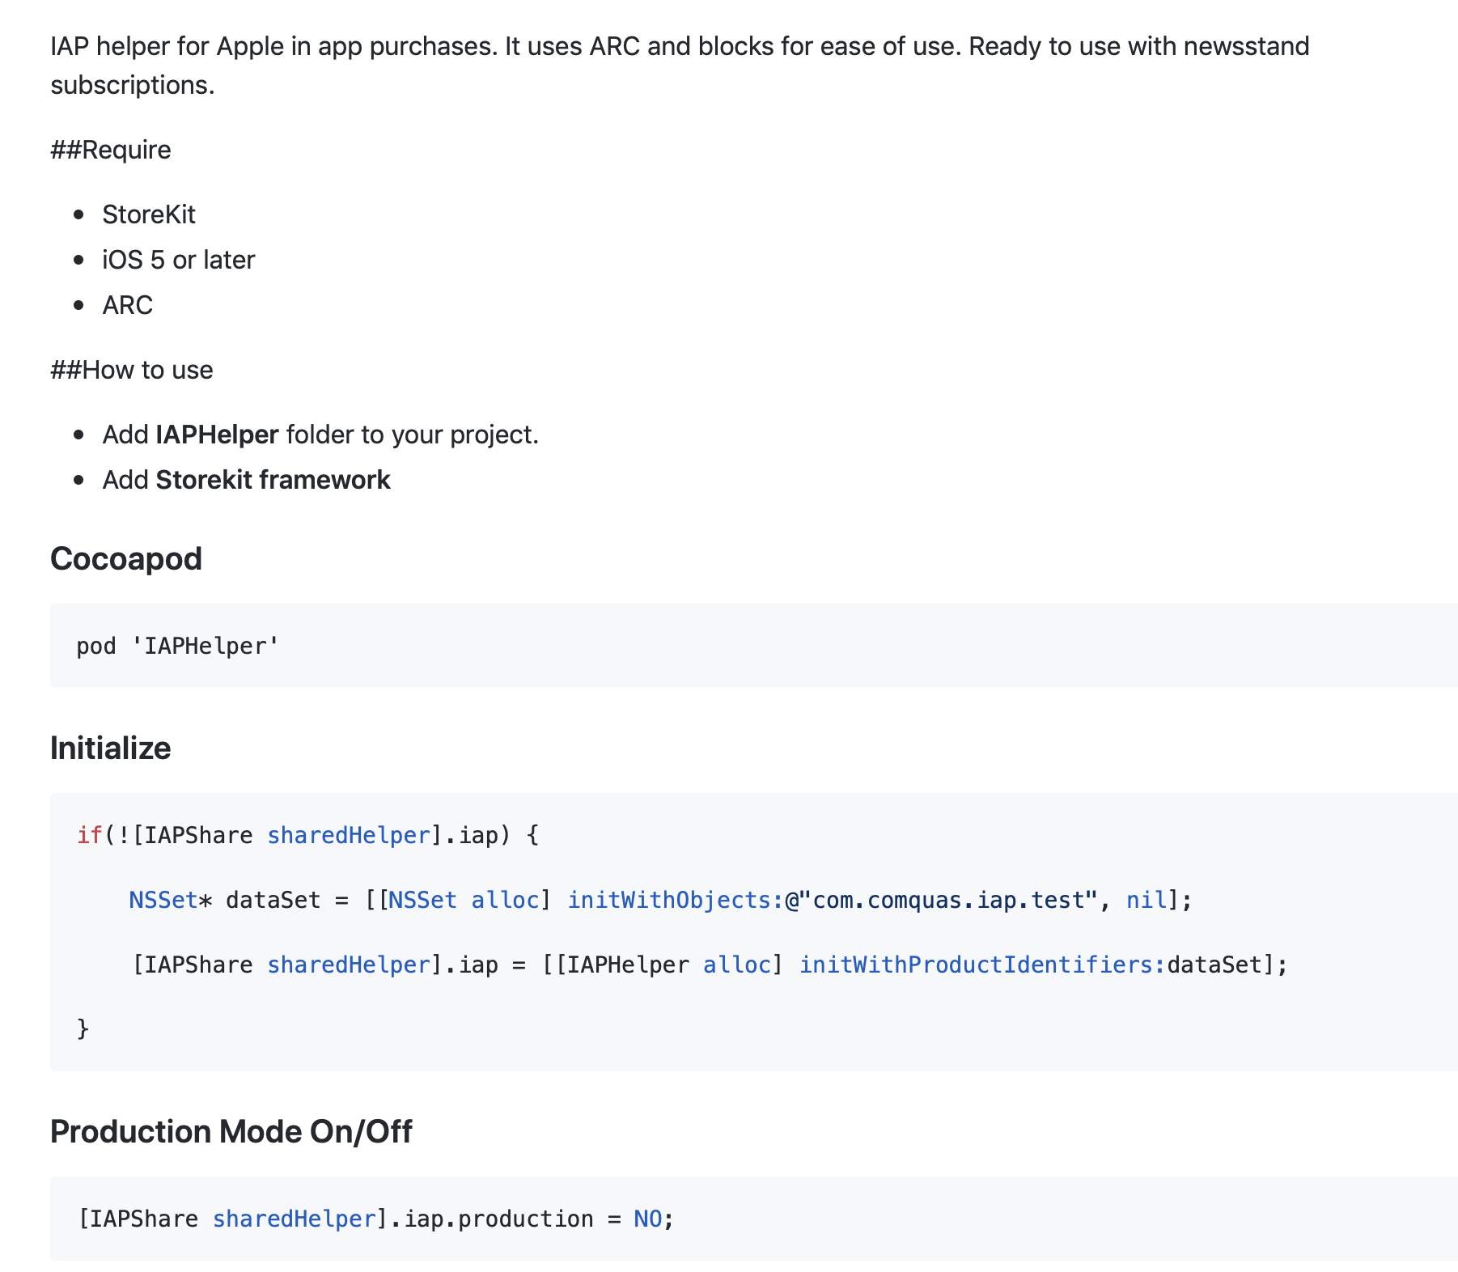The image size is (1458, 1272).
Task: Click the bold IAPHelper folder text
Action: click(217, 435)
